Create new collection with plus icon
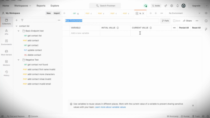Screen dimensions: 210x118 coord(16,20)
